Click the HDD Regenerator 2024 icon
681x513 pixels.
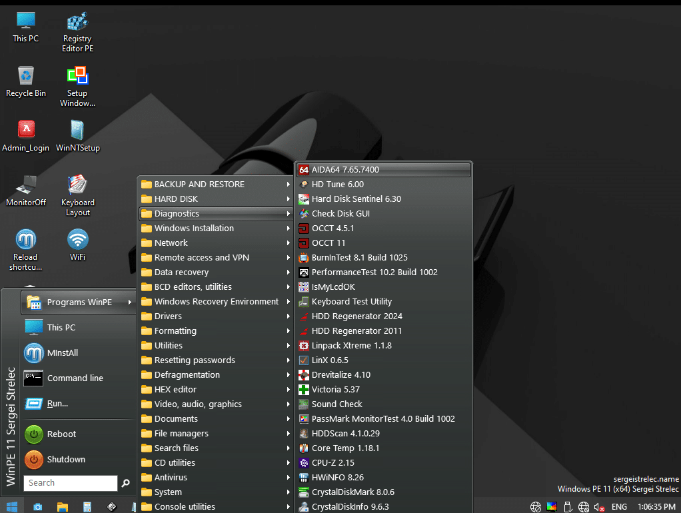point(304,316)
